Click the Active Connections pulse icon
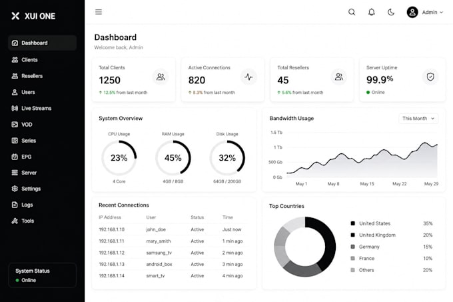The width and height of the screenshot is (453, 302). pos(248,77)
